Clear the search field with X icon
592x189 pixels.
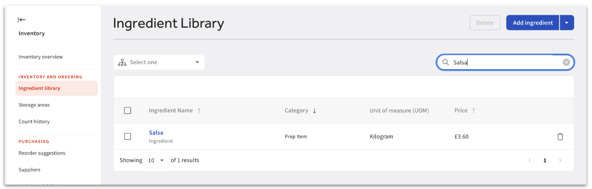pos(566,62)
